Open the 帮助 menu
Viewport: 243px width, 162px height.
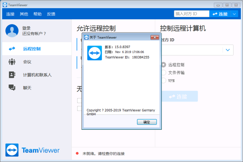point(38,14)
